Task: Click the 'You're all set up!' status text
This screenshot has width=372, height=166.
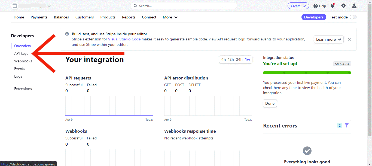Action: 280,64
